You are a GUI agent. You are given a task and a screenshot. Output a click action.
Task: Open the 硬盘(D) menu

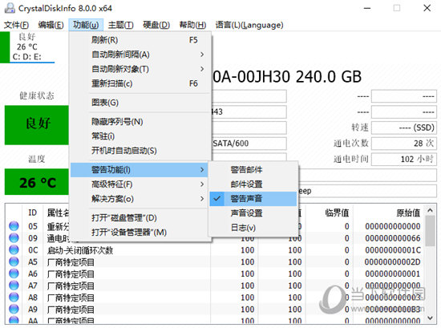(156, 25)
